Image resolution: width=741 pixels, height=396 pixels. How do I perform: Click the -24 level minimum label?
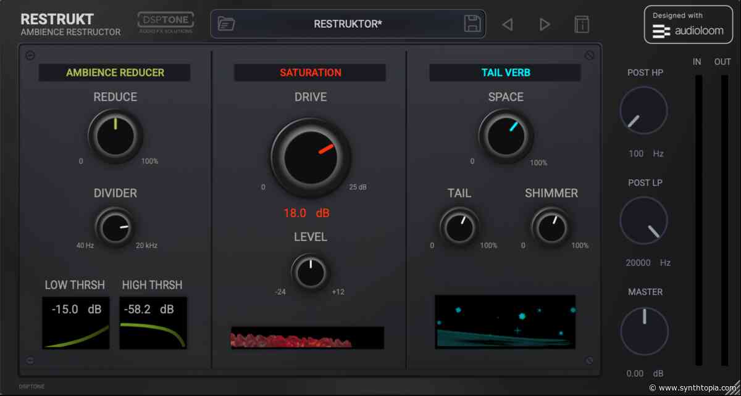pos(280,292)
